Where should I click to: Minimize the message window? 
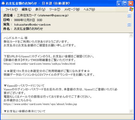click(119, 3)
